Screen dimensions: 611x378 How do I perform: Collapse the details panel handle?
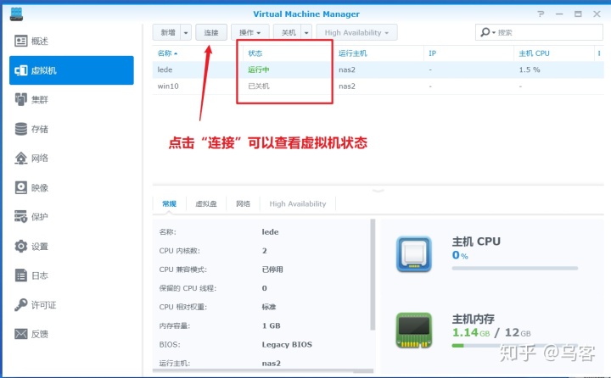tap(378, 191)
